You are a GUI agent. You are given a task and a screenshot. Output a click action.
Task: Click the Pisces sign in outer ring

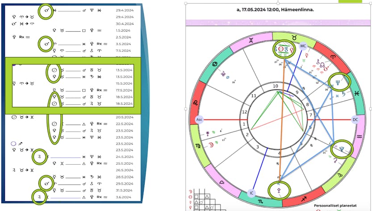coord(357,94)
